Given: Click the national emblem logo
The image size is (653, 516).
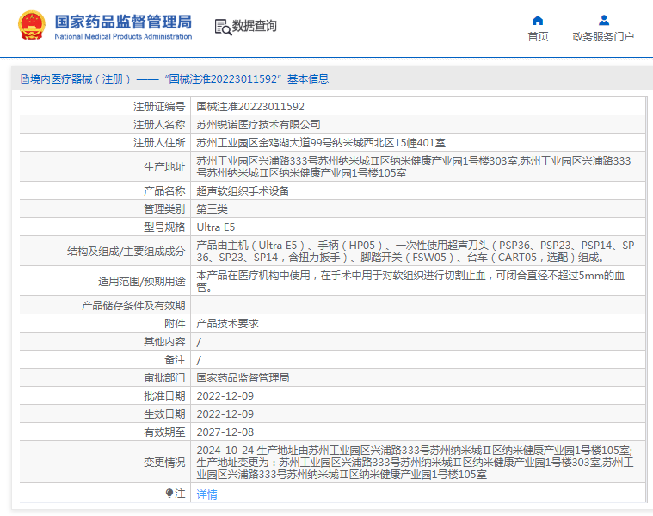Looking at the screenshot, I should coord(32,25).
